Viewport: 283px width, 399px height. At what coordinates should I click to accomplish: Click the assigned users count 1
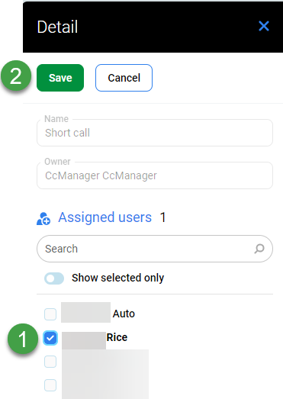coord(163,217)
